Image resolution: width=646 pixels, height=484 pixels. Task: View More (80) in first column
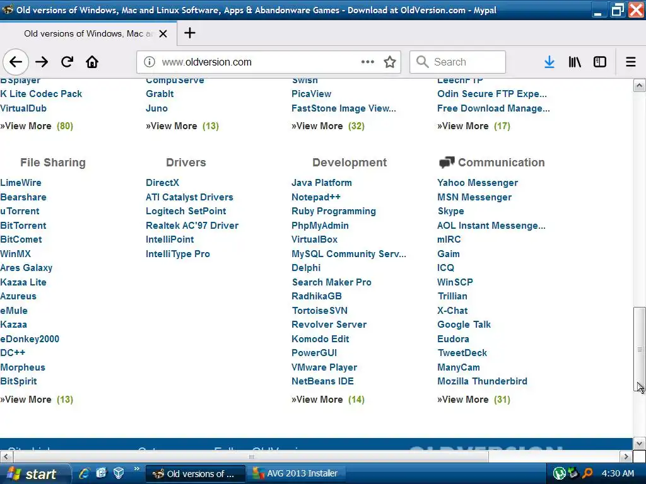(37, 126)
